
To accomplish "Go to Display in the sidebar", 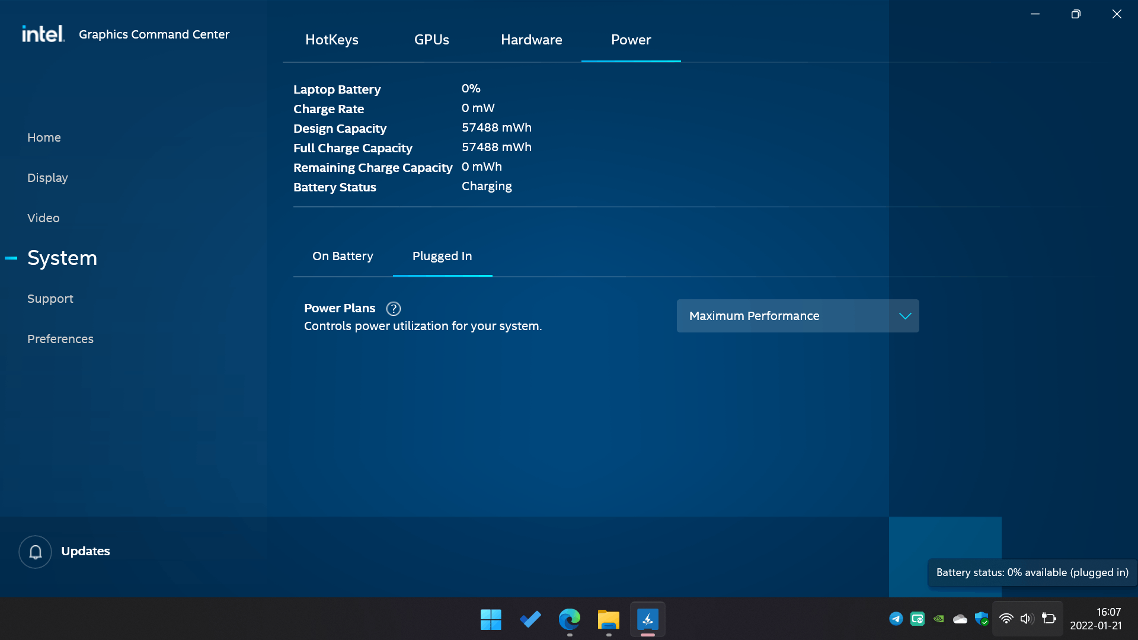I will [x=47, y=178].
